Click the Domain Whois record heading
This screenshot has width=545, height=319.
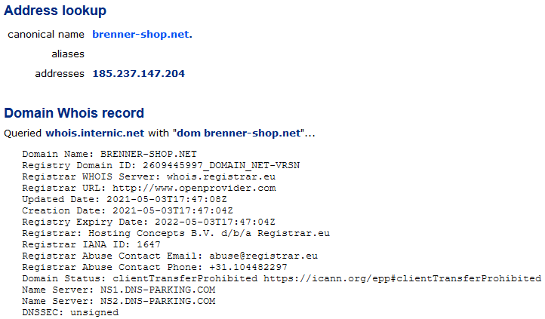coord(74,113)
